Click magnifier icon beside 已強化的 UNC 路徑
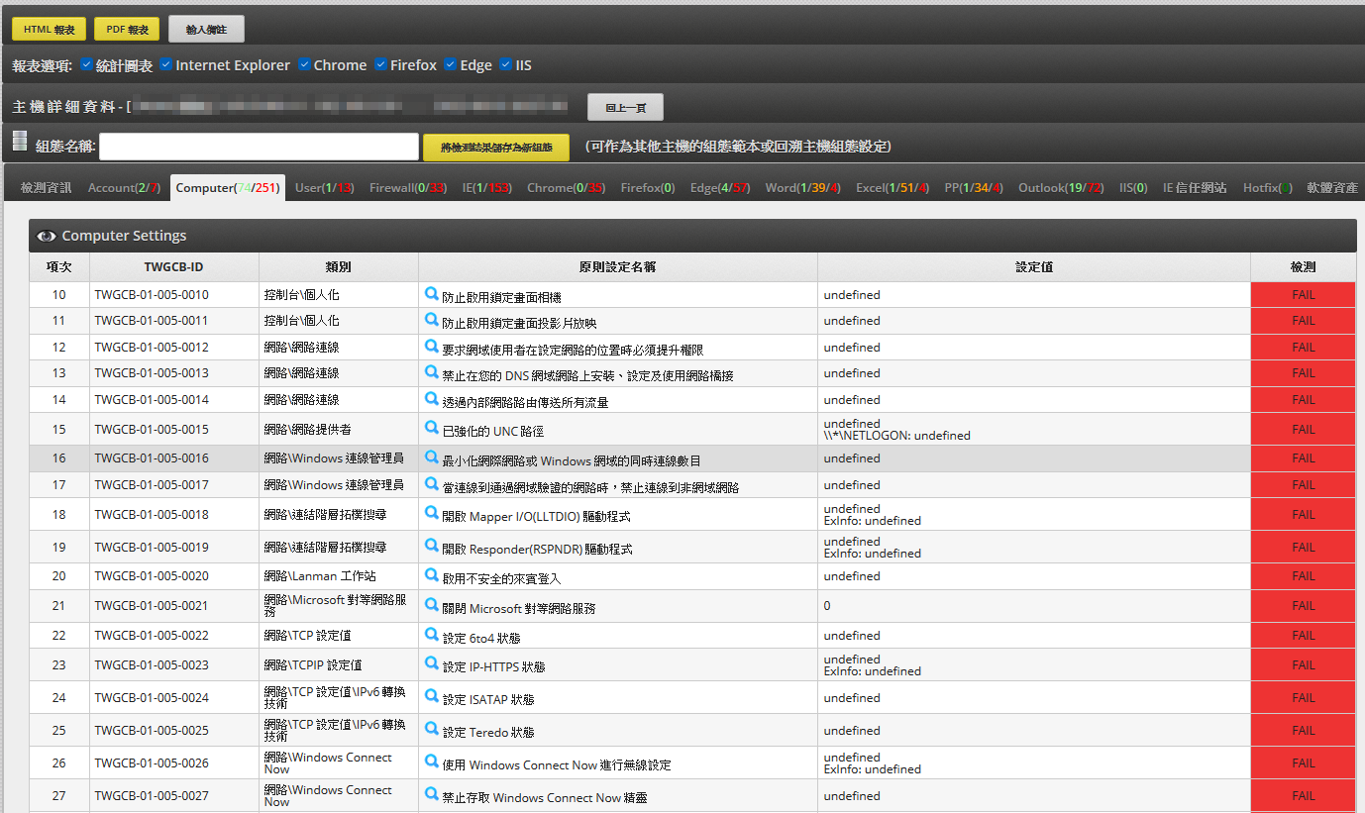This screenshot has height=813, width=1365. click(x=431, y=428)
